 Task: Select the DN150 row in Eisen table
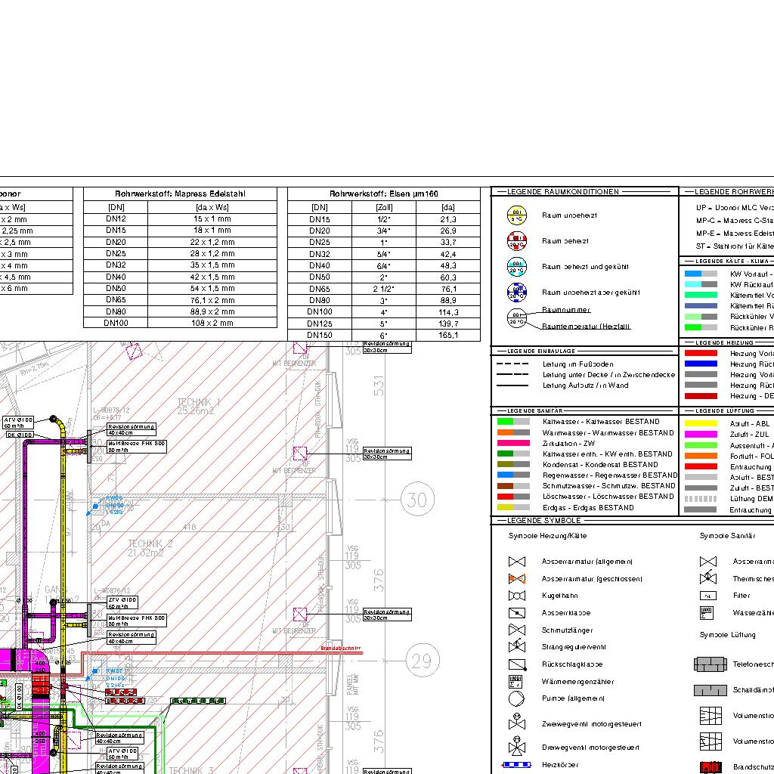tap(384, 335)
